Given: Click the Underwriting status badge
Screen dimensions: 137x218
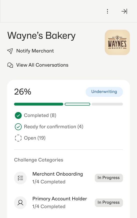Looking at the screenshot, I should coord(104,92).
